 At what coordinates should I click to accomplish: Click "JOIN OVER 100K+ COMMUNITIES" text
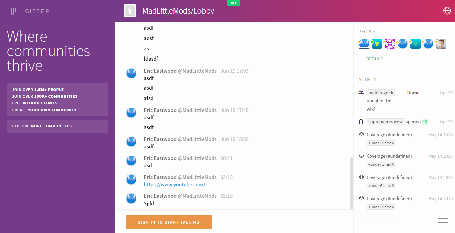[x=45, y=96]
